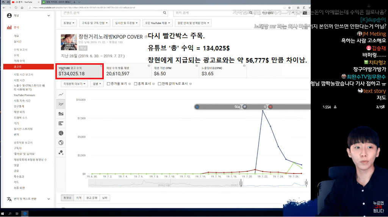The height and width of the screenshot is (217, 388).
Task: Open the 일별 granularity dropdown
Action: click(x=97, y=84)
